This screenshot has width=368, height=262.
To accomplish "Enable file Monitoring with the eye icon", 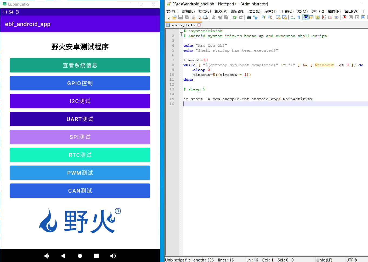I will (336, 17).
